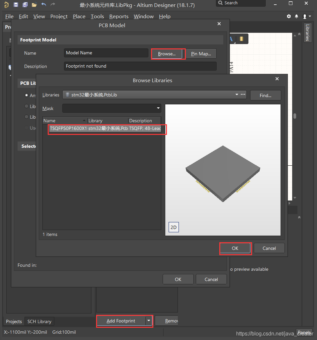Screen dimensions: 317x340
Task: Open the Project menu
Action: [x=59, y=17]
